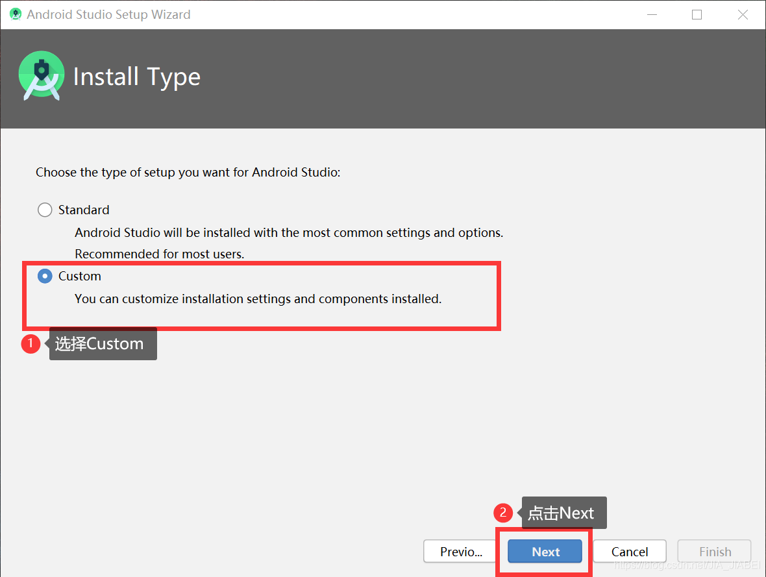
Task: Click 'Android Studio will be installed' description line
Action: click(289, 232)
